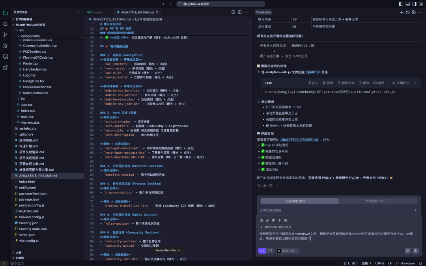Open the ANALYTICS_README.md link in chat
The width and height of the screenshot is (426, 266).
coord(299,140)
